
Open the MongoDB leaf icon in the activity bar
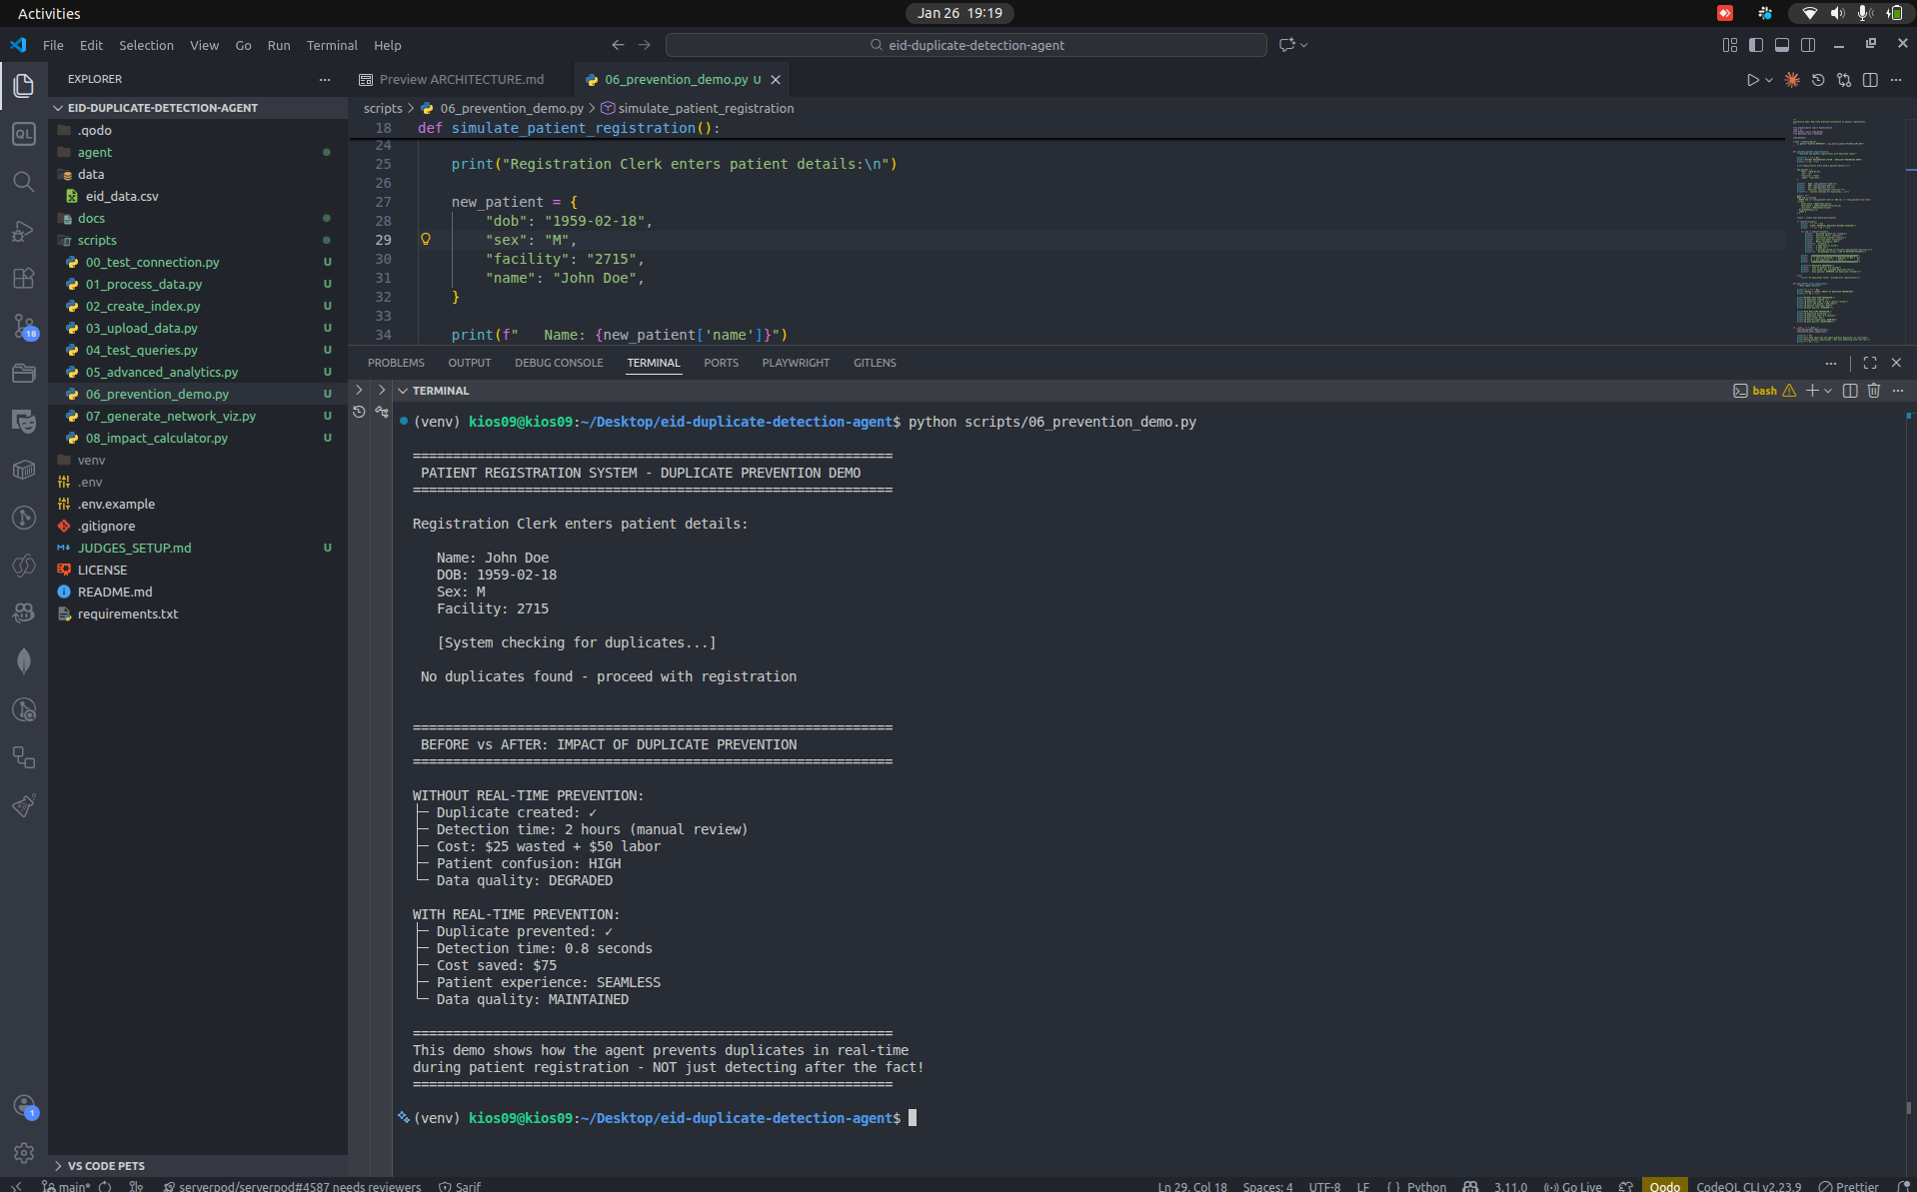point(24,661)
